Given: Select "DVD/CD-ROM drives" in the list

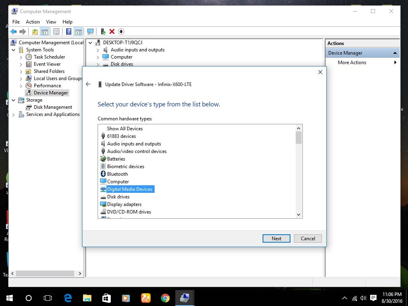Looking at the screenshot, I should (129, 212).
